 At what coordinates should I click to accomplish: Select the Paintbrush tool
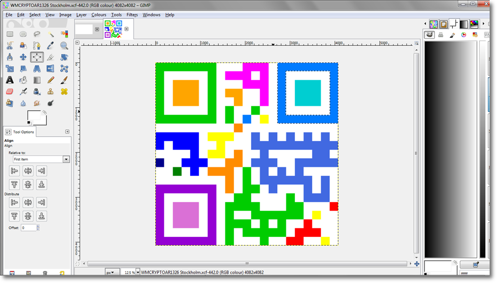[64, 80]
